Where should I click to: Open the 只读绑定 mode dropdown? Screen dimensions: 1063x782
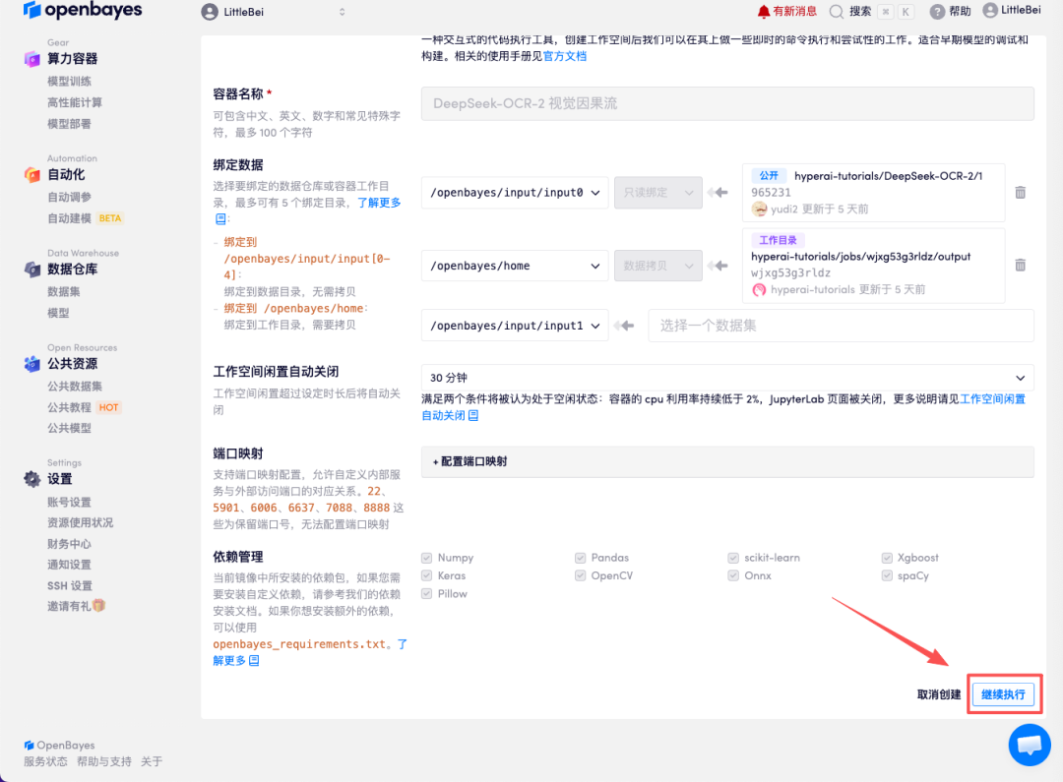658,193
